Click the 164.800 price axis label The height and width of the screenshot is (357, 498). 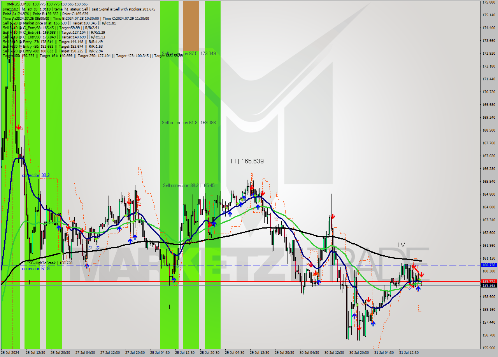489,194
